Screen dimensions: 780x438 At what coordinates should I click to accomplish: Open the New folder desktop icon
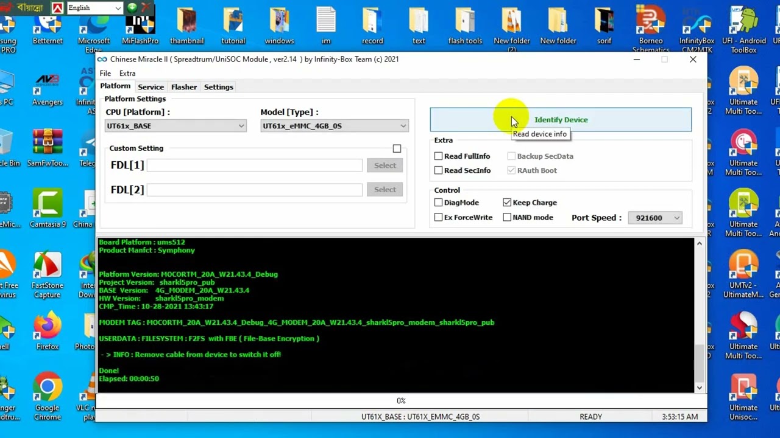click(558, 26)
